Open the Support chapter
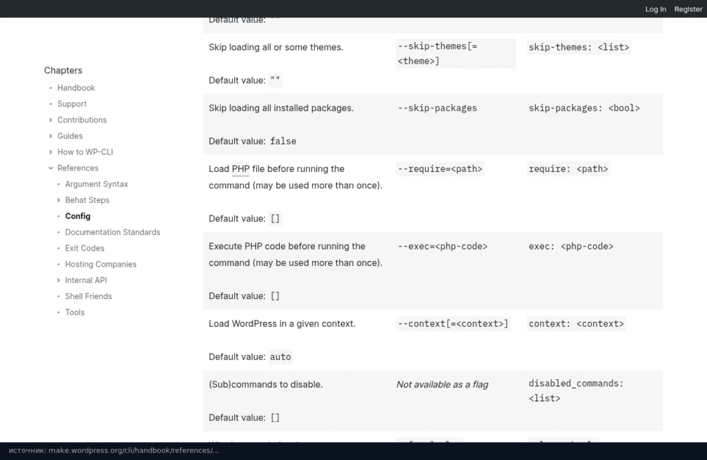Screen dimensions: 707x460 tap(72, 104)
